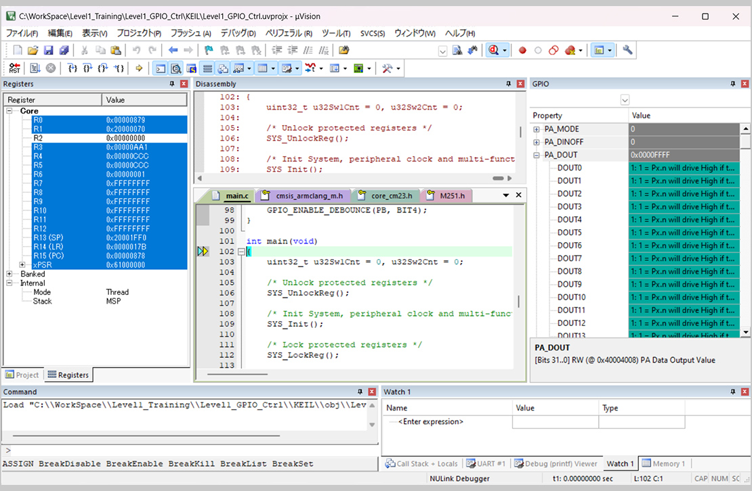
Task: Run to cursor line icon
Action: pyautogui.click(x=119, y=68)
